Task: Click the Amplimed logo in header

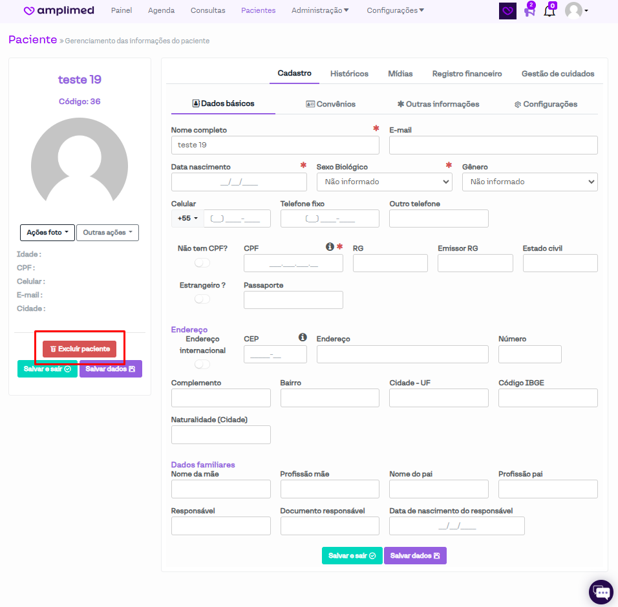Action: coord(59,11)
